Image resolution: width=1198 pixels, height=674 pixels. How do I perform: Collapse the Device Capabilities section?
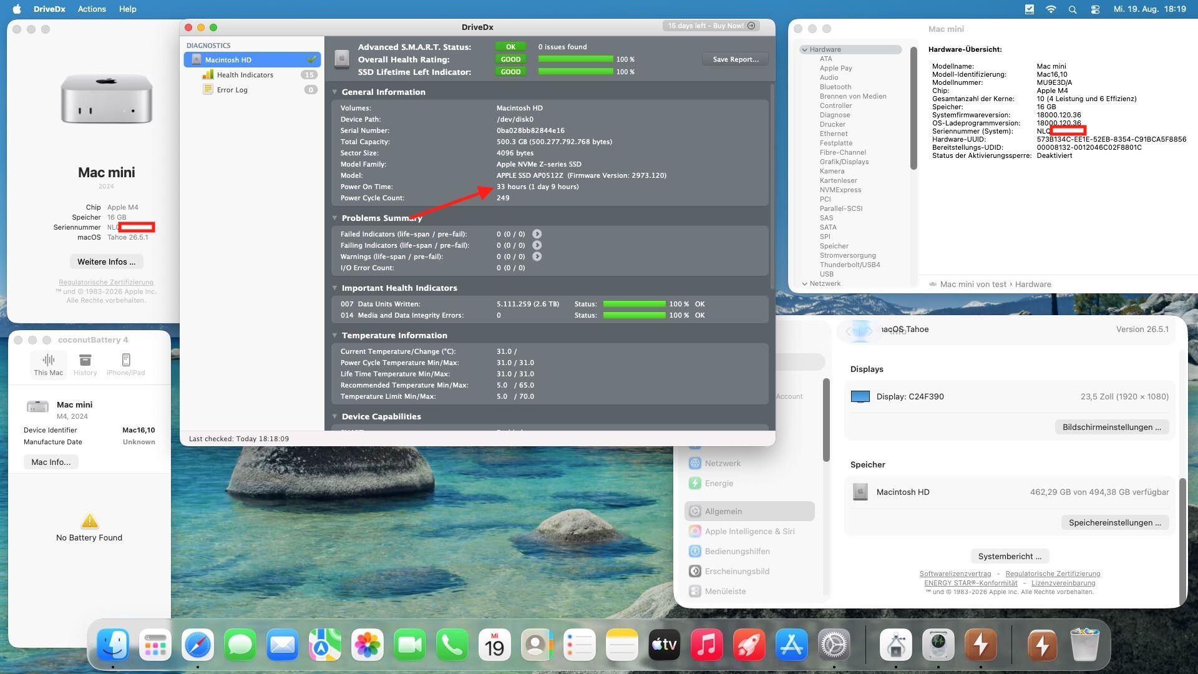click(335, 416)
